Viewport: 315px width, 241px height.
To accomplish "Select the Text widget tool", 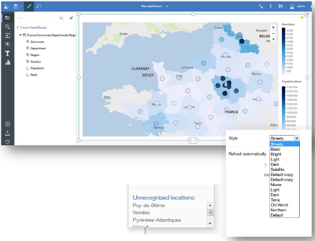I will (x=7, y=53).
